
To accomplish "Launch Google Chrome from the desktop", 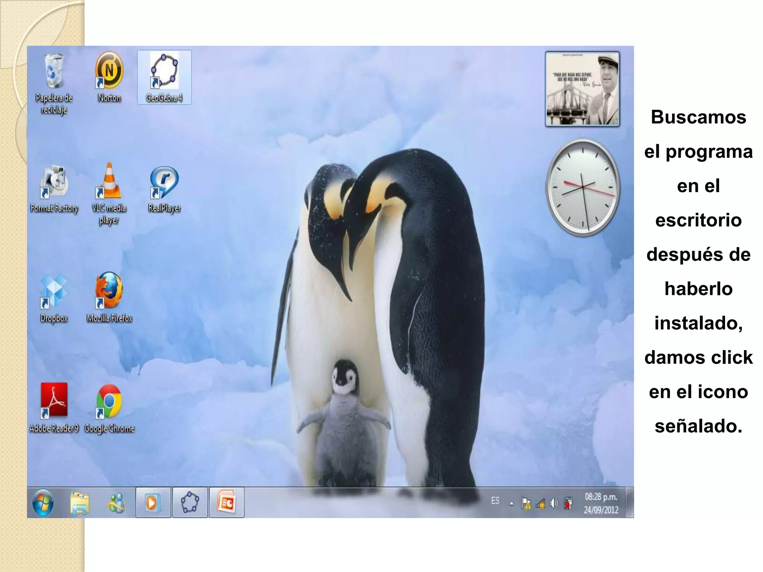I will 109,409.
